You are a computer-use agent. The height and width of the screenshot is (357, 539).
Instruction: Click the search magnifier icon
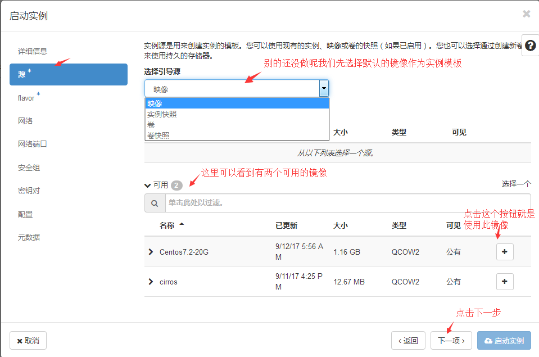pos(155,203)
